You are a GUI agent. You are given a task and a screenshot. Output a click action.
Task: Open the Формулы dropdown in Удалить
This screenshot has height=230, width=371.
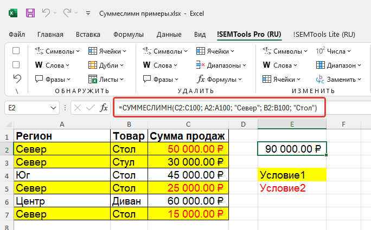click(219, 80)
